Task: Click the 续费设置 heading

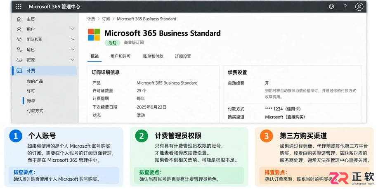Action: [x=237, y=73]
